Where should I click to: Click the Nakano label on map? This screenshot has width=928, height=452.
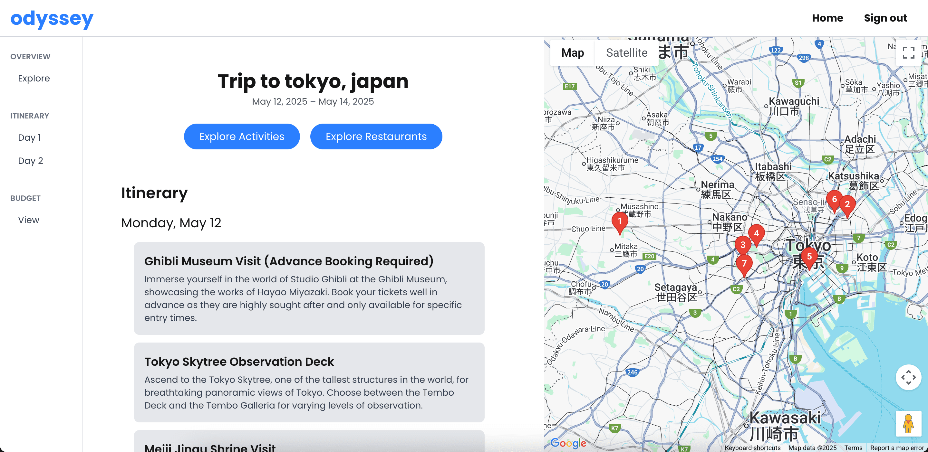[730, 222]
